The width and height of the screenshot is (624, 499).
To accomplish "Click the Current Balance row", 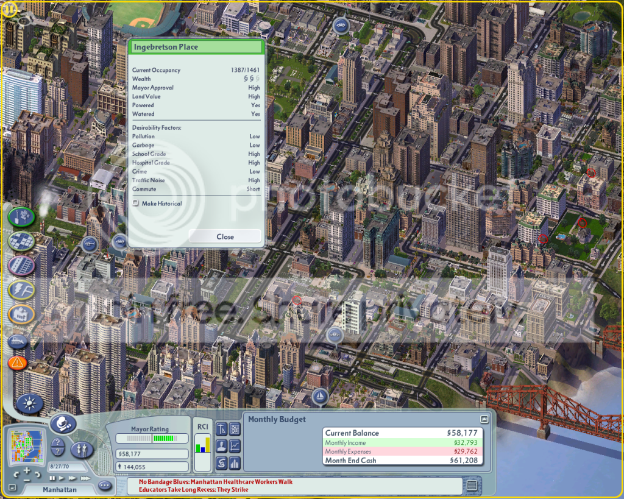I will [403, 433].
